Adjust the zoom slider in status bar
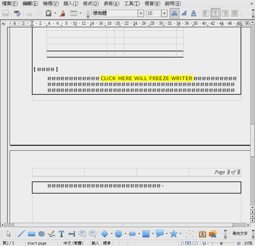The width and height of the screenshot is (255, 246). (221, 243)
